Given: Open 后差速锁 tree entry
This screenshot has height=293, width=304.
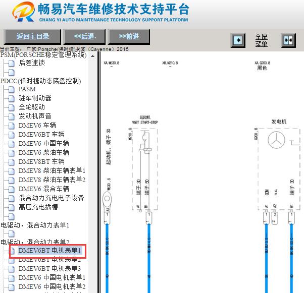Looking at the screenshot, I should (32, 63).
